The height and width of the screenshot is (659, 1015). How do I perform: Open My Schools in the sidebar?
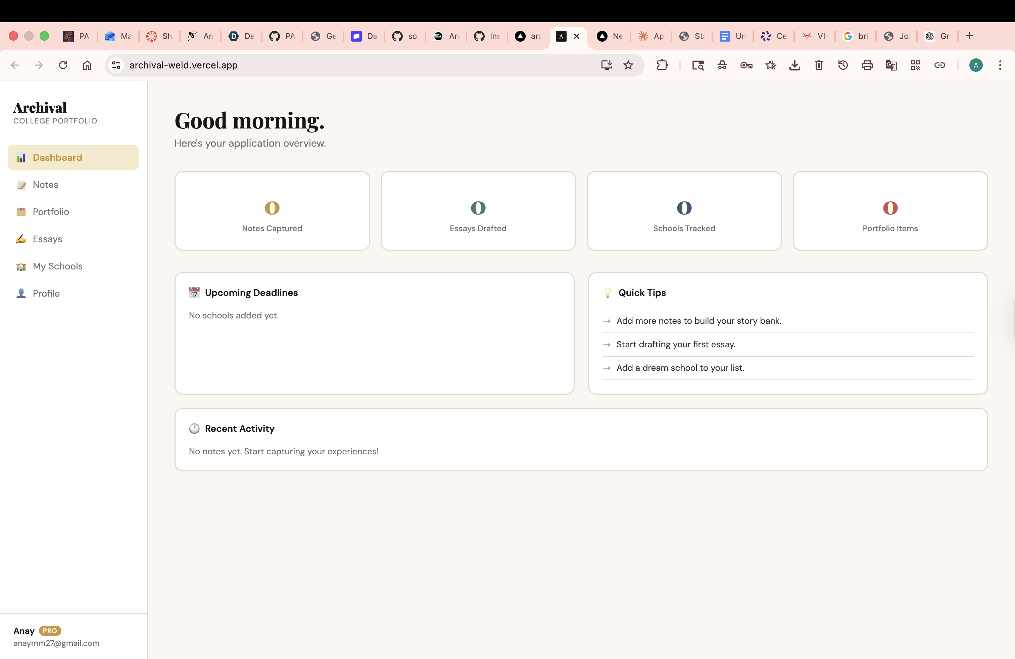tap(57, 266)
